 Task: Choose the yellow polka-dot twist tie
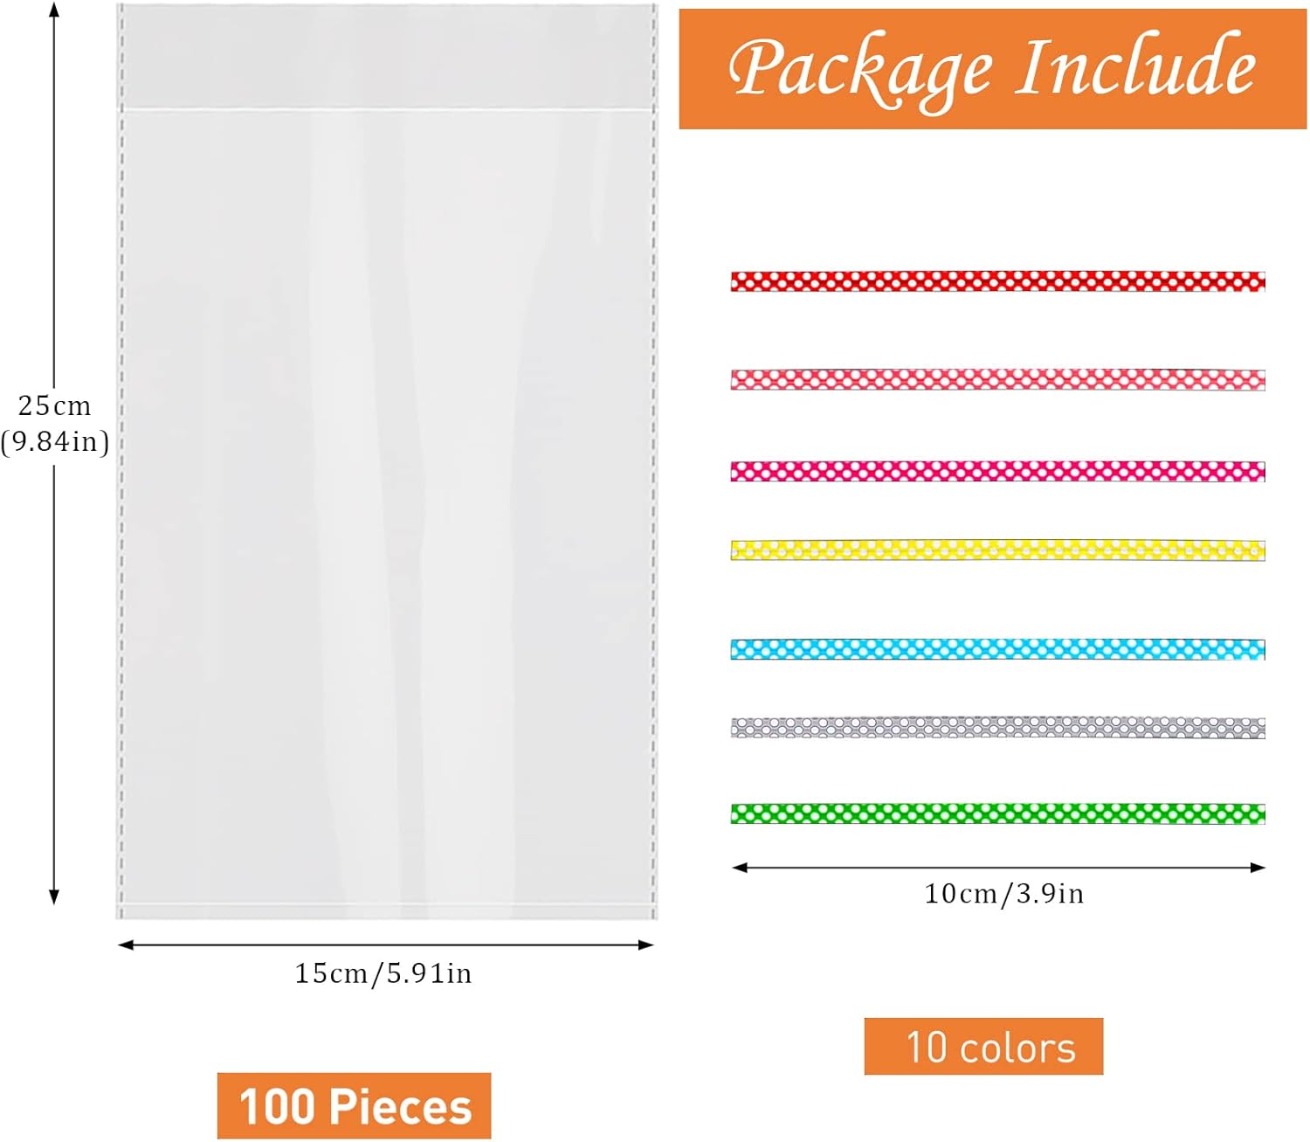point(997,550)
